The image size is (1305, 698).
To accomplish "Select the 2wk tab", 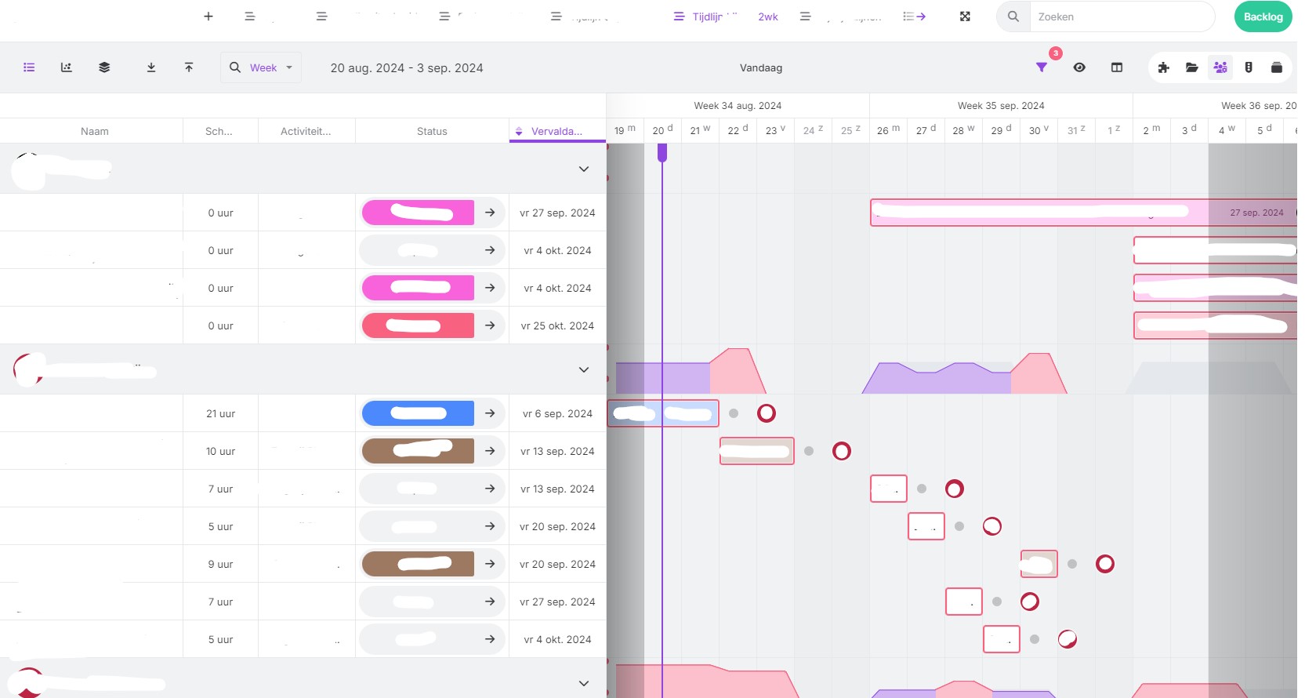I will [768, 16].
